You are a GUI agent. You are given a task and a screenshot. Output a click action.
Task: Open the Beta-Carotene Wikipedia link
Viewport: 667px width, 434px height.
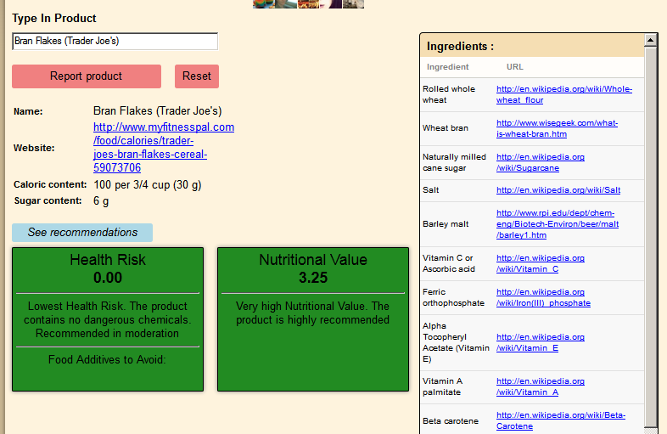click(x=561, y=420)
